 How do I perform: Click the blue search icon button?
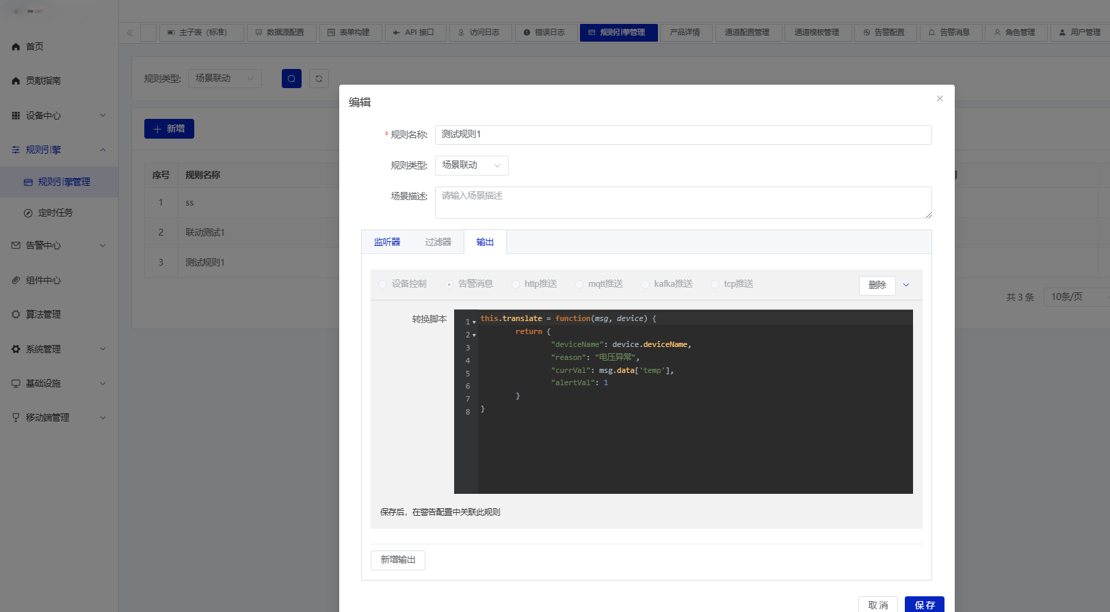point(291,79)
